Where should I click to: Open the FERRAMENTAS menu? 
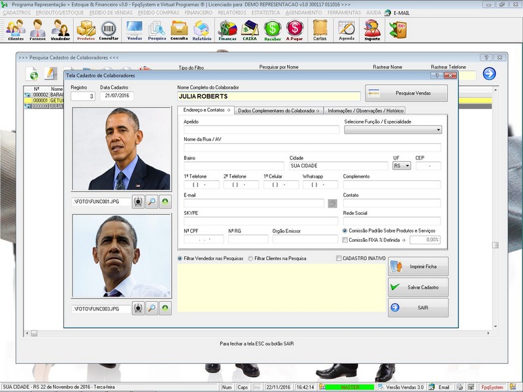pos(345,12)
